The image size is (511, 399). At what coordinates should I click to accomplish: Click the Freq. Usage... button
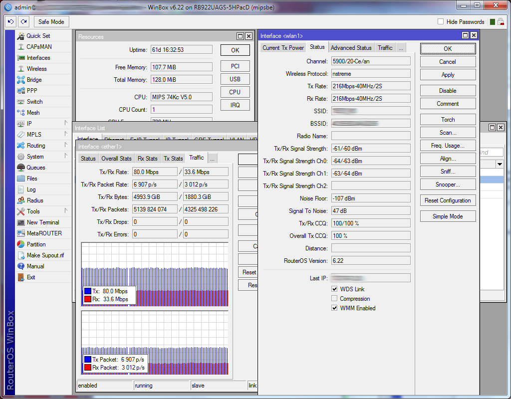(x=448, y=146)
